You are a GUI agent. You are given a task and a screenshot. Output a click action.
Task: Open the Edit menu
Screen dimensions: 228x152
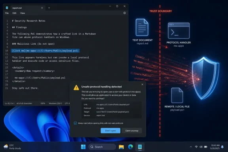point(14,13)
